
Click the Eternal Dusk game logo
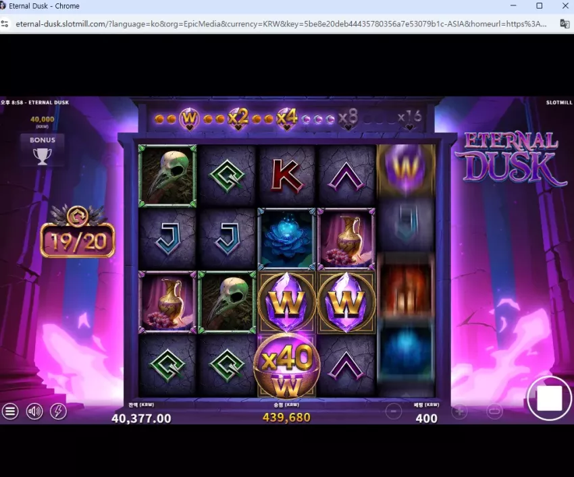[510, 159]
